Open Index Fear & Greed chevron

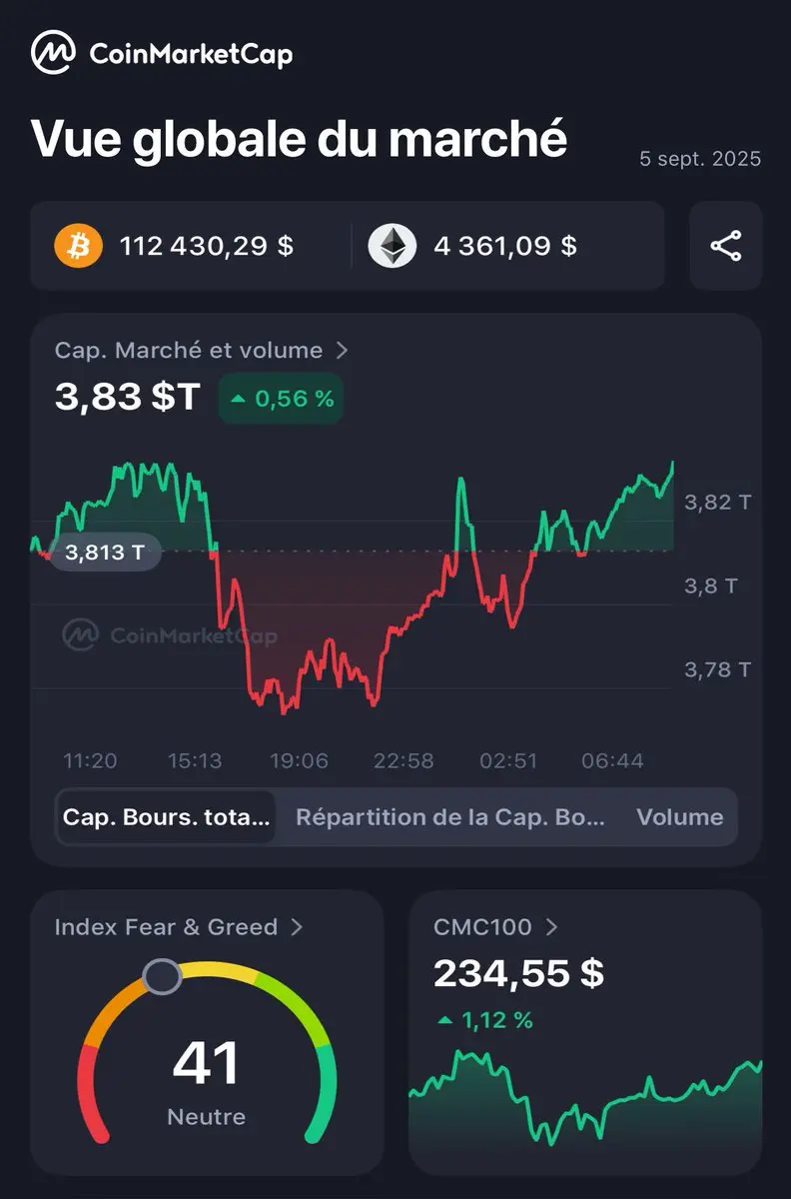click(297, 927)
